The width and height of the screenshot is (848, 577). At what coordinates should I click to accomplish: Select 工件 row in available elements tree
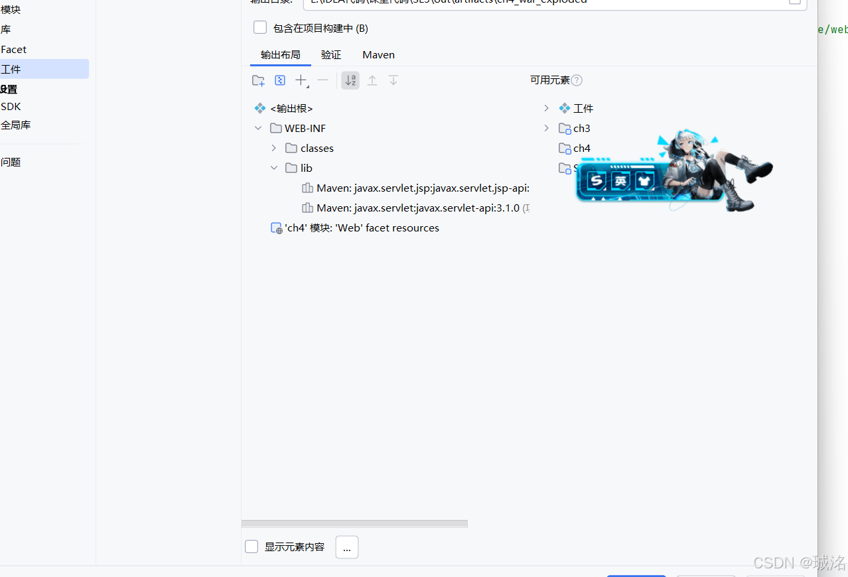coord(576,108)
